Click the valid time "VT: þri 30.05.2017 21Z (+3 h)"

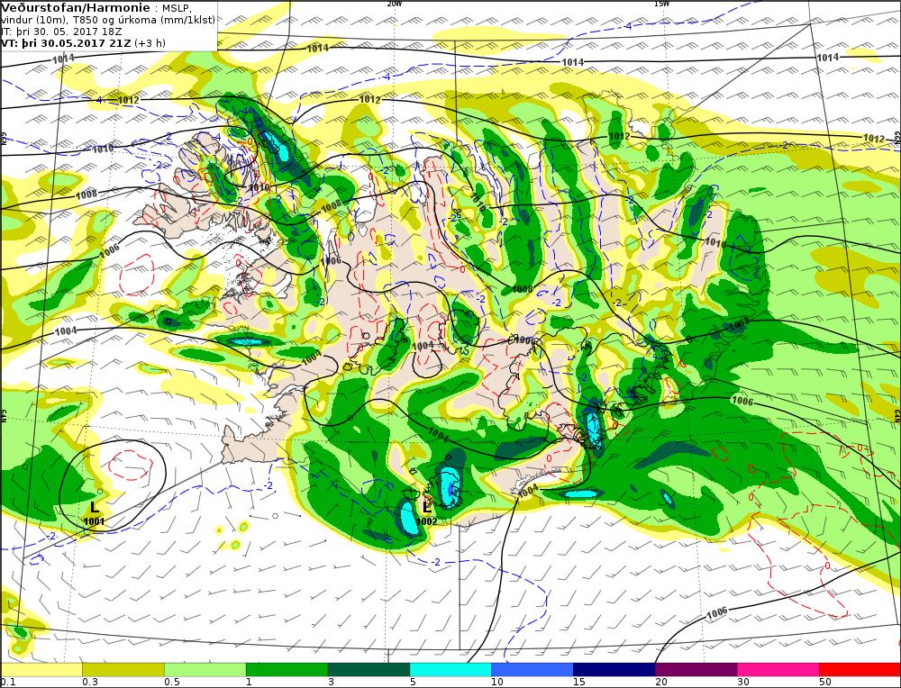tap(83, 43)
